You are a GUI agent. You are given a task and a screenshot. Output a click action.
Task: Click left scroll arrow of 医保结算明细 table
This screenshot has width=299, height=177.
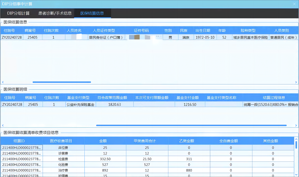pyautogui.click(x=3, y=125)
